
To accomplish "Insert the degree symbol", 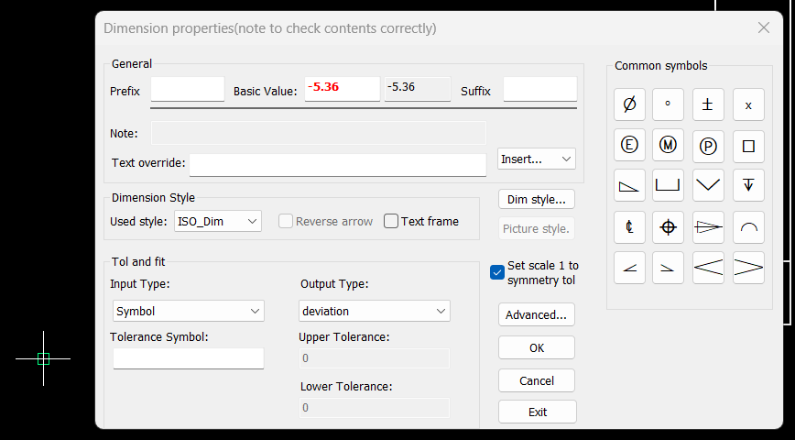I will [668, 104].
